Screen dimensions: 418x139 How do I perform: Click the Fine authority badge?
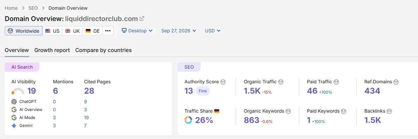(203, 91)
